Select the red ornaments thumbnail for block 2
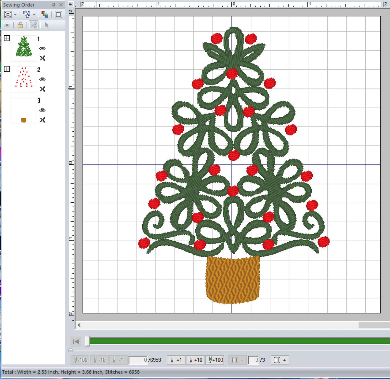 [x=24, y=79]
